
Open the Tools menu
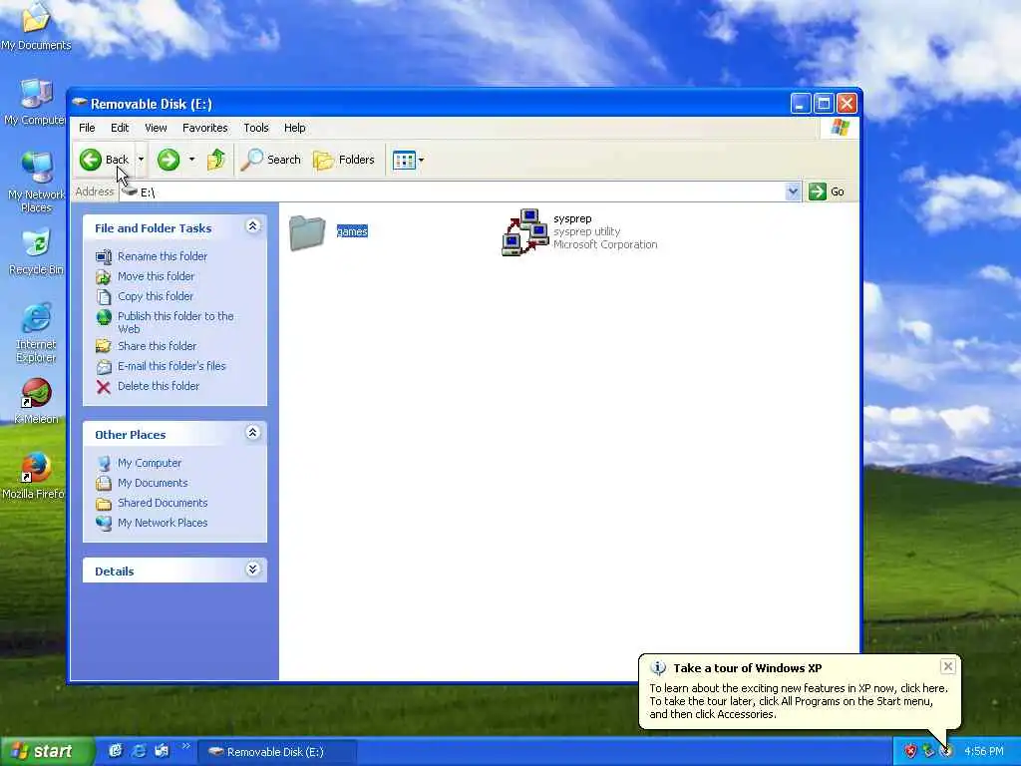click(x=256, y=128)
